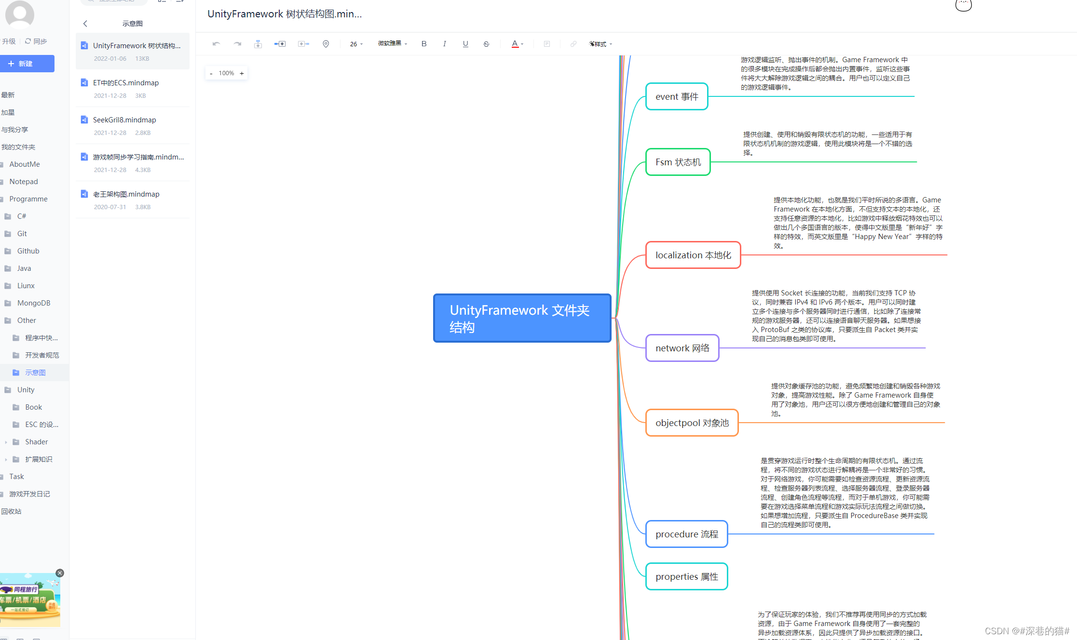Select the 开发者规范 folder
This screenshot has width=1077, height=640.
point(42,355)
